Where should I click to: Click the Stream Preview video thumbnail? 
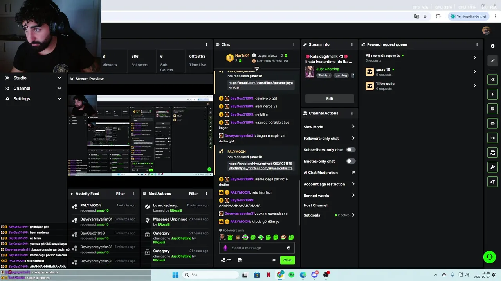(140, 135)
